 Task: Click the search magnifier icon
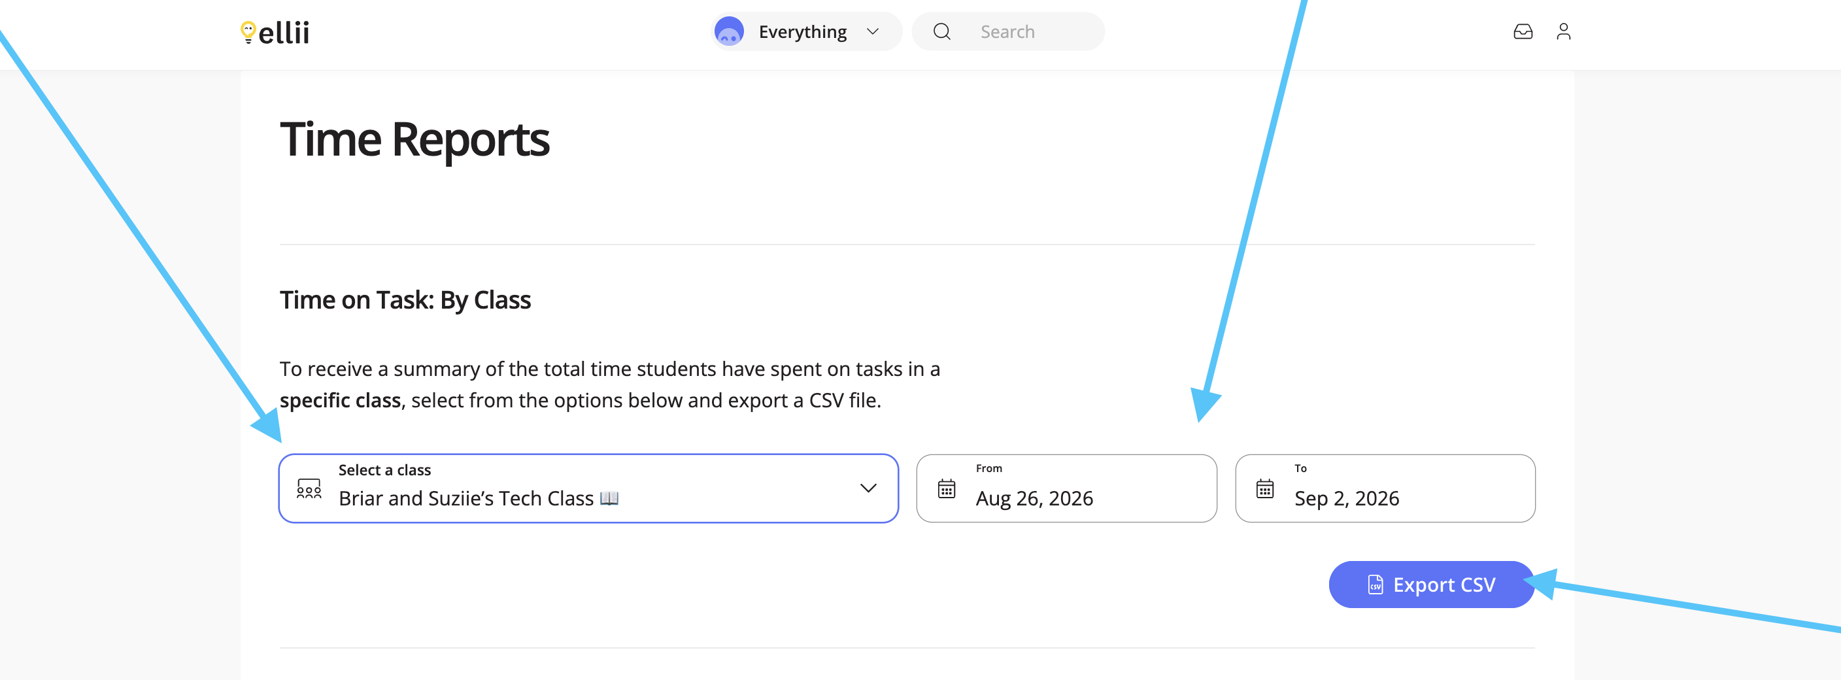coord(942,31)
